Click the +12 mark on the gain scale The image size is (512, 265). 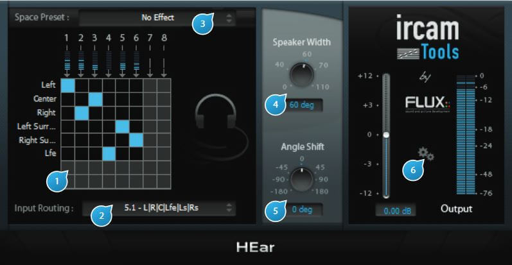pyautogui.click(x=365, y=76)
